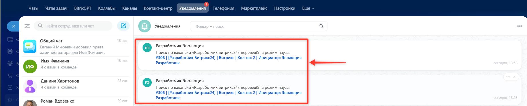The height and width of the screenshot is (106, 527).
Task: Click the calendar icon in the left sidebar
Action: click(x=10, y=39)
